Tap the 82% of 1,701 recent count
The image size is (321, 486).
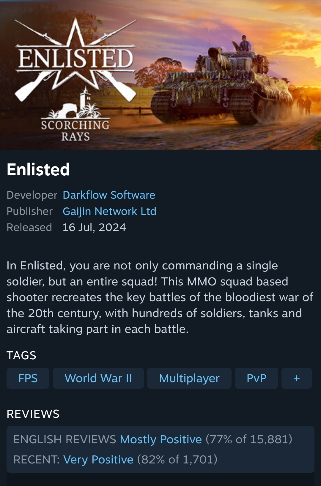pyautogui.click(x=177, y=459)
